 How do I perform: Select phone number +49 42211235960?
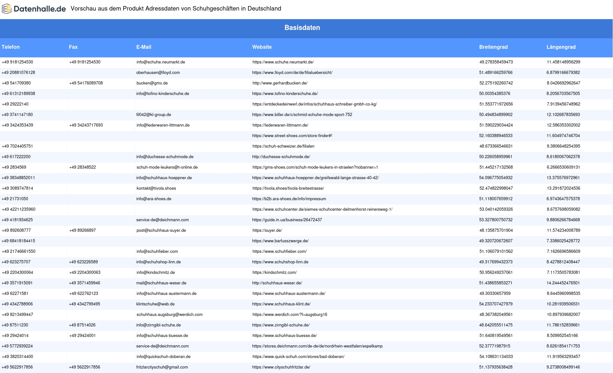coord(19,209)
